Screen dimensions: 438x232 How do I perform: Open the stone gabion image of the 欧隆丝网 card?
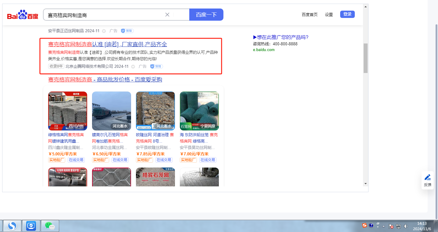[155, 111]
